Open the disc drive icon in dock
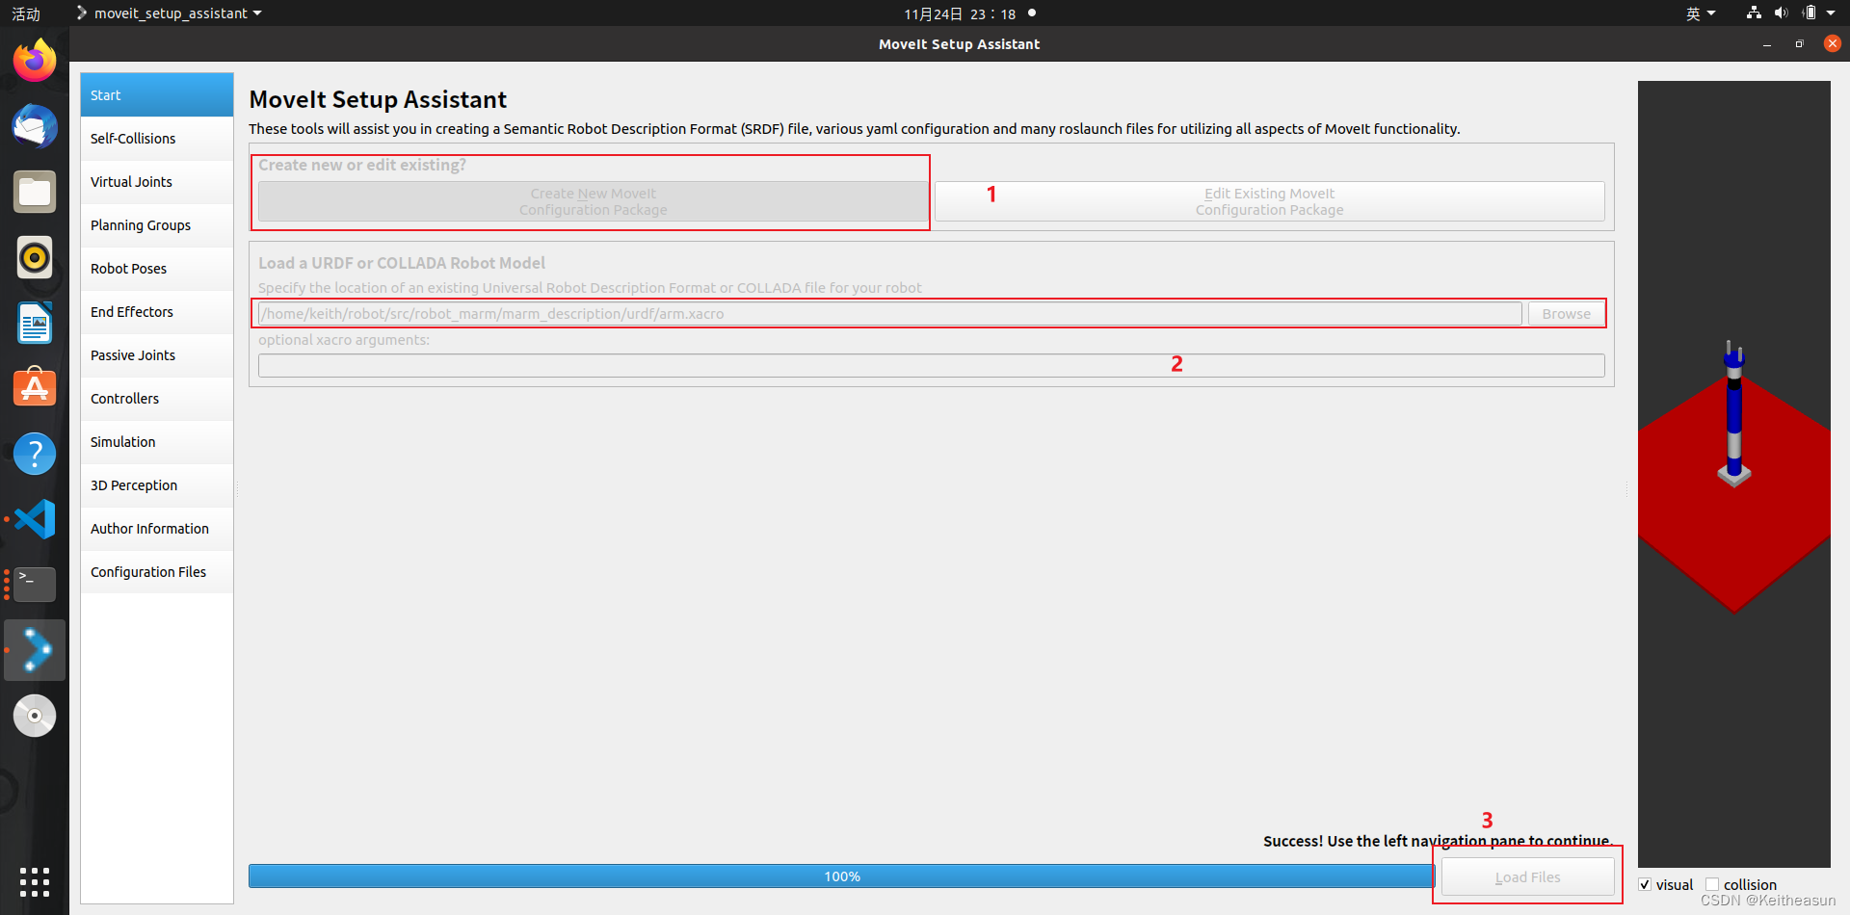The height and width of the screenshot is (915, 1850). [x=35, y=716]
